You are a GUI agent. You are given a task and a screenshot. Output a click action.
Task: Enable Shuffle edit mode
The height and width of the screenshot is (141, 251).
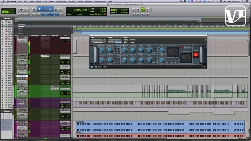[x=5, y=10]
